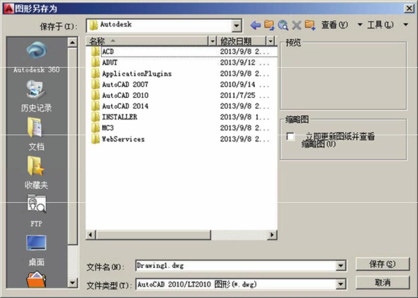This screenshot has height=298, width=418.
Task: Click the blue back arrow icon
Action: pos(255,25)
